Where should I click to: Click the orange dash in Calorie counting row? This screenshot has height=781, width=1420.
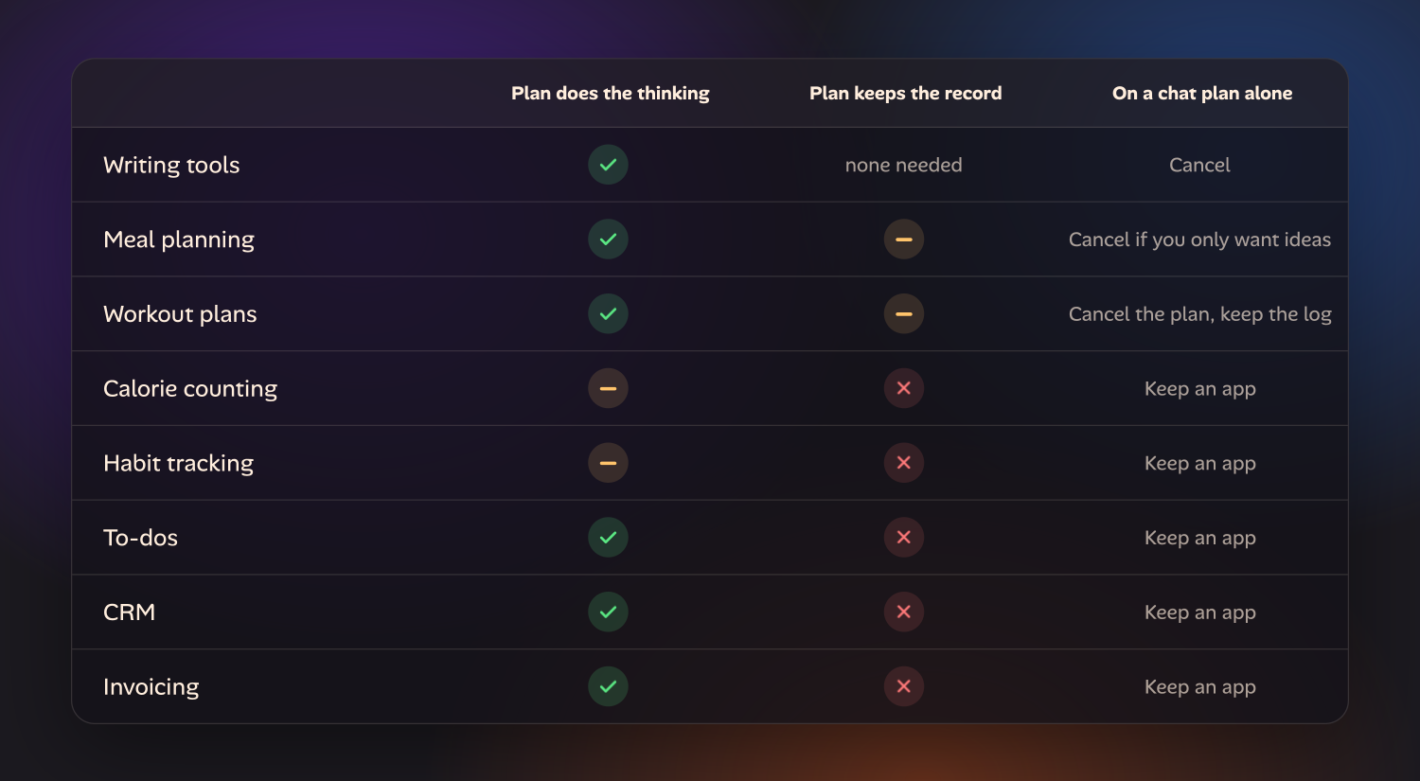click(x=608, y=388)
